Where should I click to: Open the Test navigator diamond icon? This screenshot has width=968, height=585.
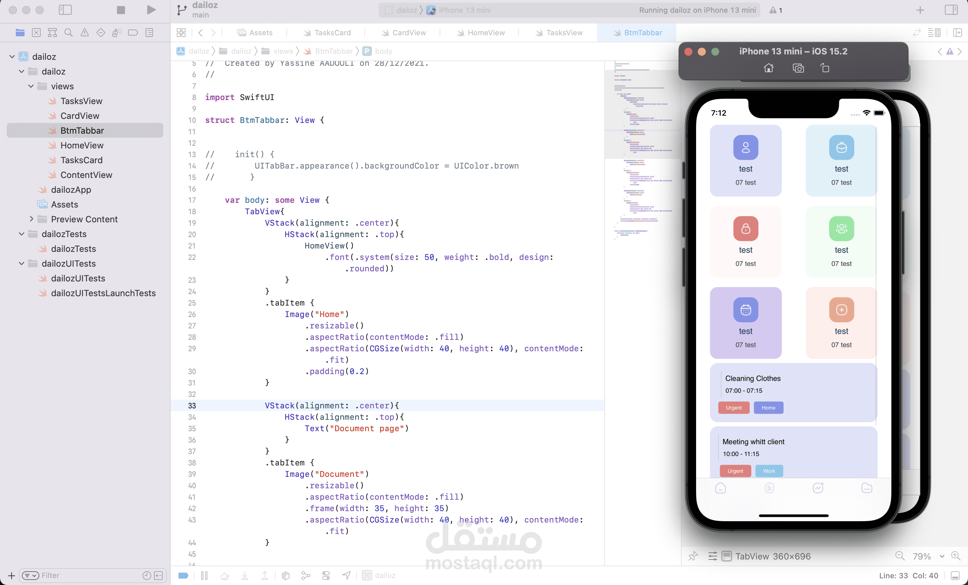pos(100,33)
